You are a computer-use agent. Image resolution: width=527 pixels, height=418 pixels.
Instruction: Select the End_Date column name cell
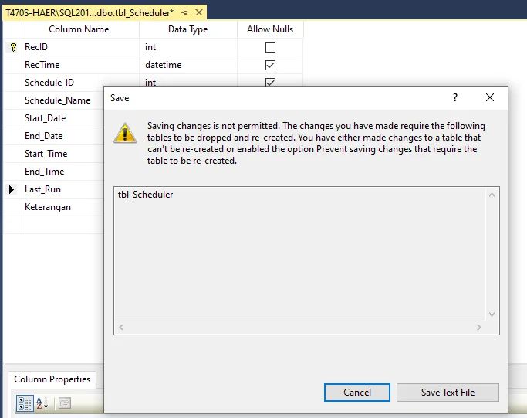(x=62, y=136)
